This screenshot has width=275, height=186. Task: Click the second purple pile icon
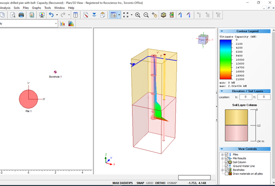[188, 15]
